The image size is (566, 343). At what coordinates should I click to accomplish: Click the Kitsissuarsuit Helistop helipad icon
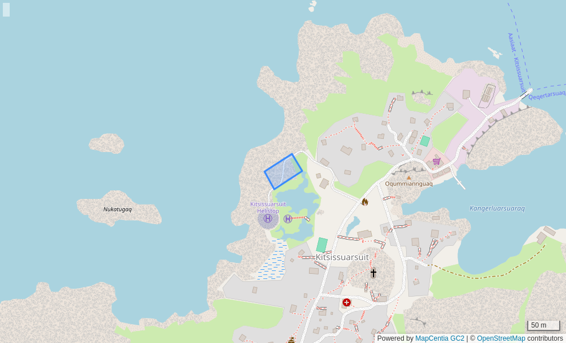pos(267,218)
